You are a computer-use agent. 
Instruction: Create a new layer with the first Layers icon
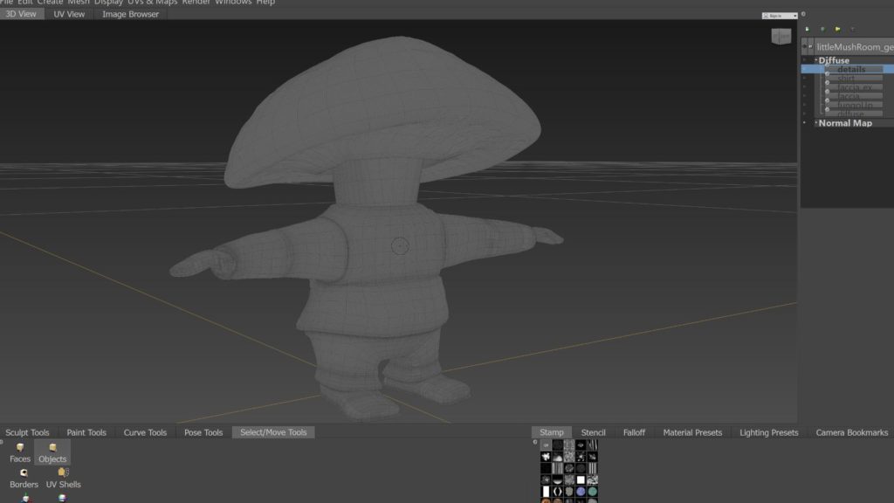tap(807, 29)
